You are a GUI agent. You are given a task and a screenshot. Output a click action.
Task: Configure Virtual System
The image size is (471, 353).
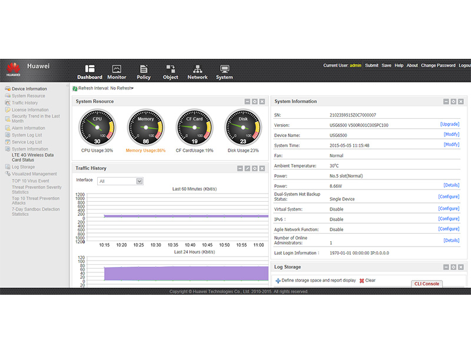[449, 208]
